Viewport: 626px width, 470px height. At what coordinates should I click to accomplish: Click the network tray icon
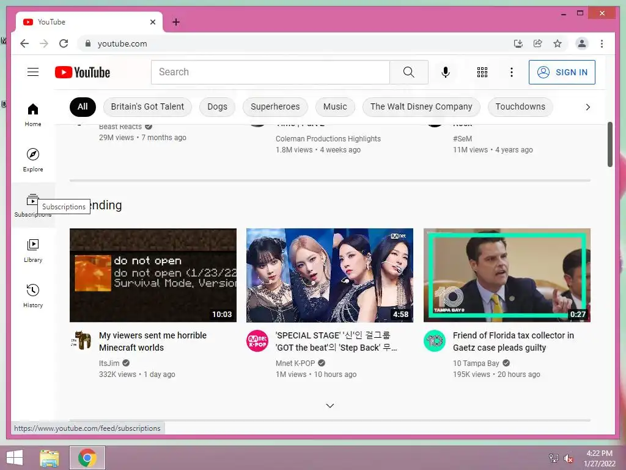(554, 458)
